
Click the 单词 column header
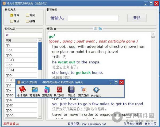(21, 40)
